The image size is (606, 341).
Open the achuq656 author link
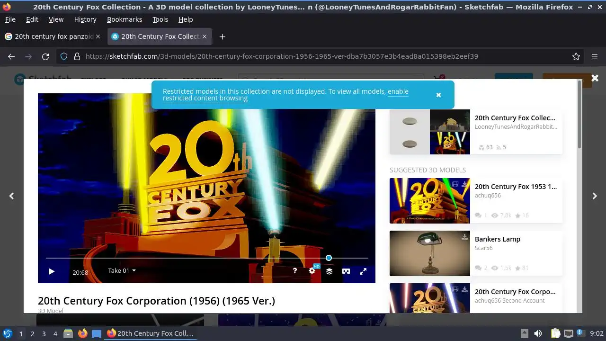tap(488, 195)
